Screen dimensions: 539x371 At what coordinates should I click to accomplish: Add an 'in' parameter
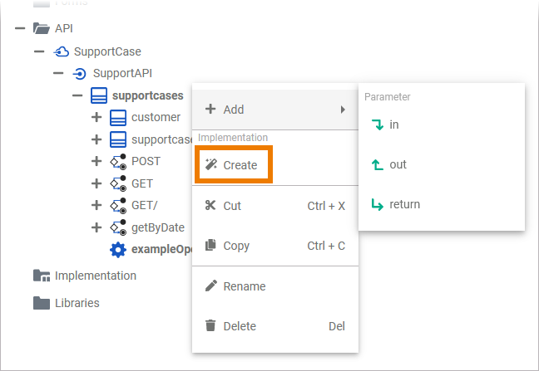click(393, 124)
